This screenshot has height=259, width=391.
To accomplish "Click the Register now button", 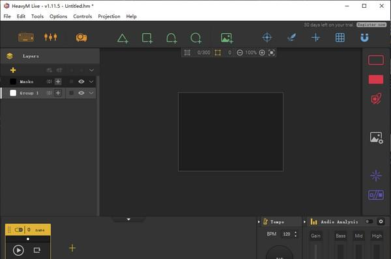I will [371, 25].
